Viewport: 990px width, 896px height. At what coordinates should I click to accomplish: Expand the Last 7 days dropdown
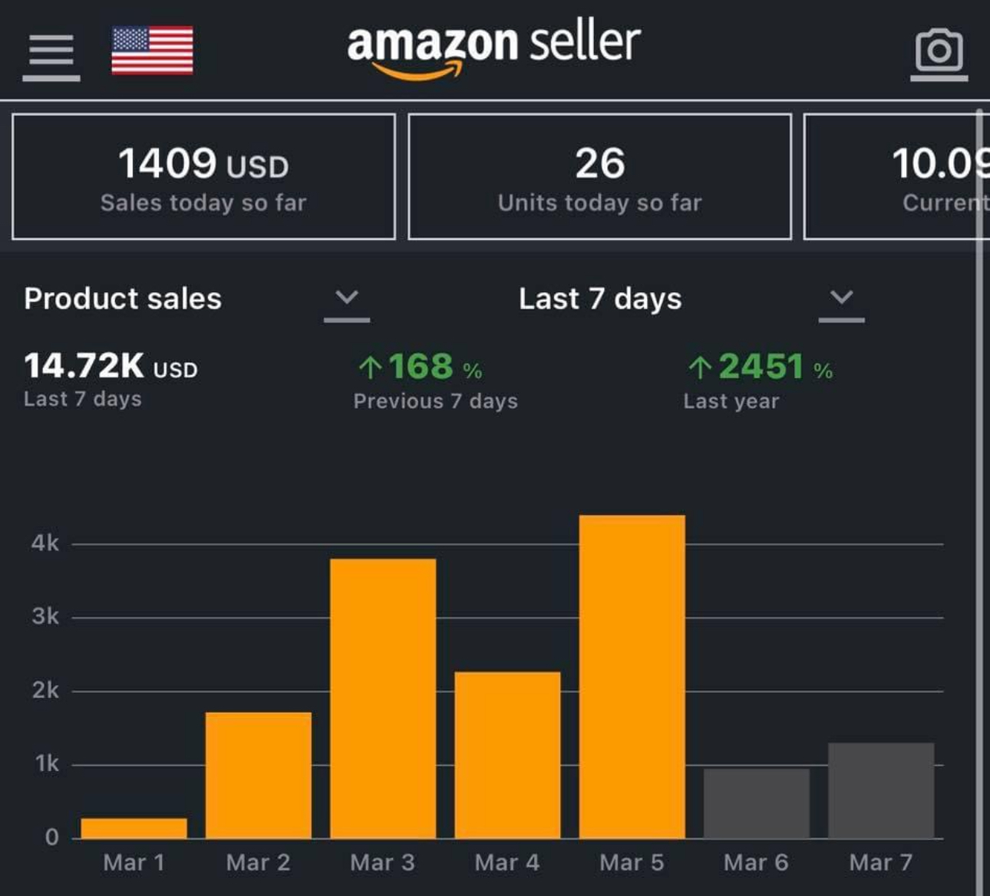[841, 299]
